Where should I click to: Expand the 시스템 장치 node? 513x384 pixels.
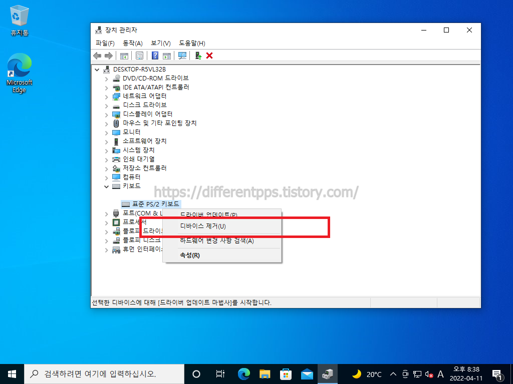tap(106, 151)
